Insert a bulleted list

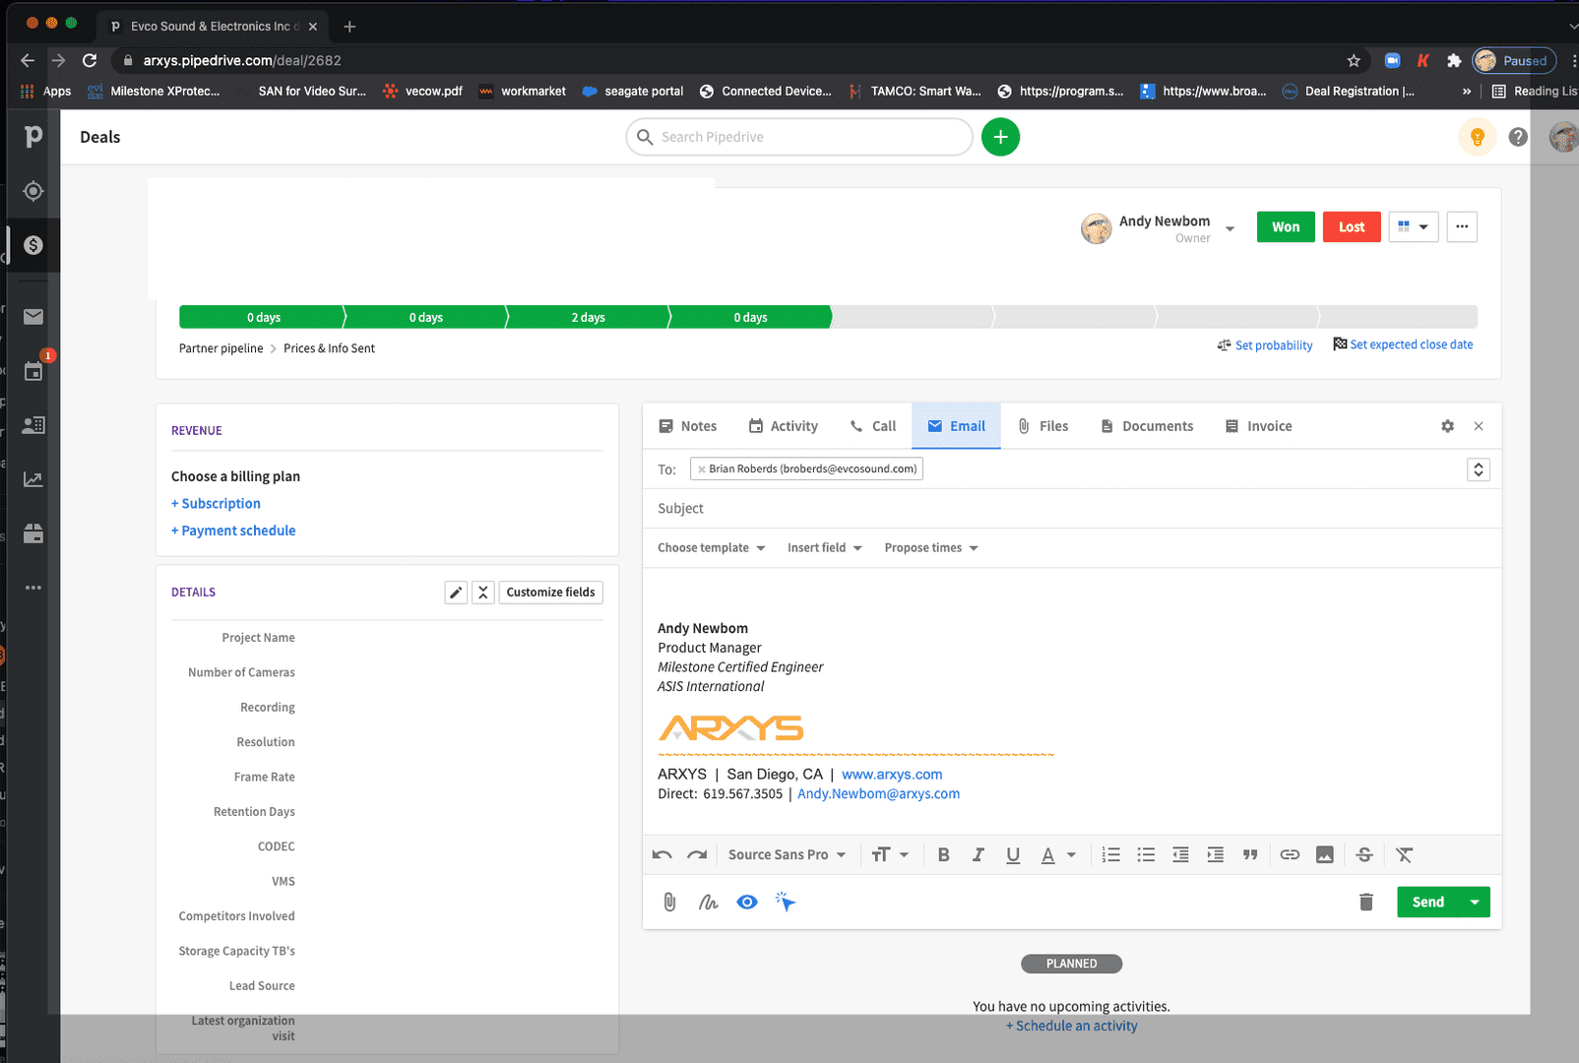[x=1146, y=854]
